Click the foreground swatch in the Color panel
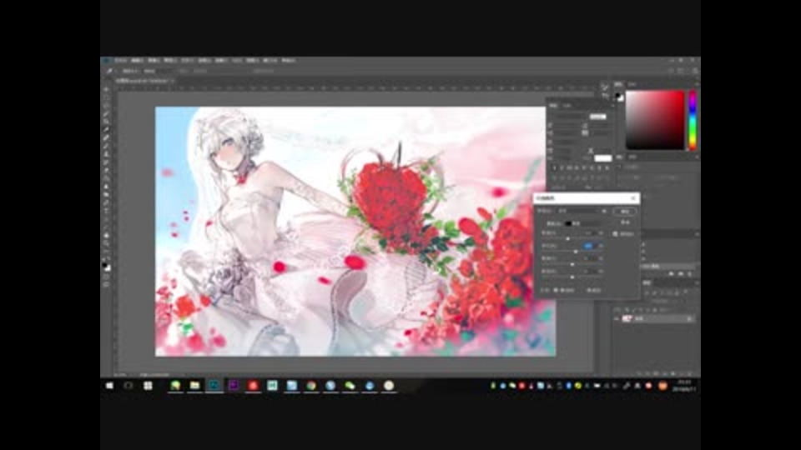This screenshot has height=450, width=801. click(618, 95)
